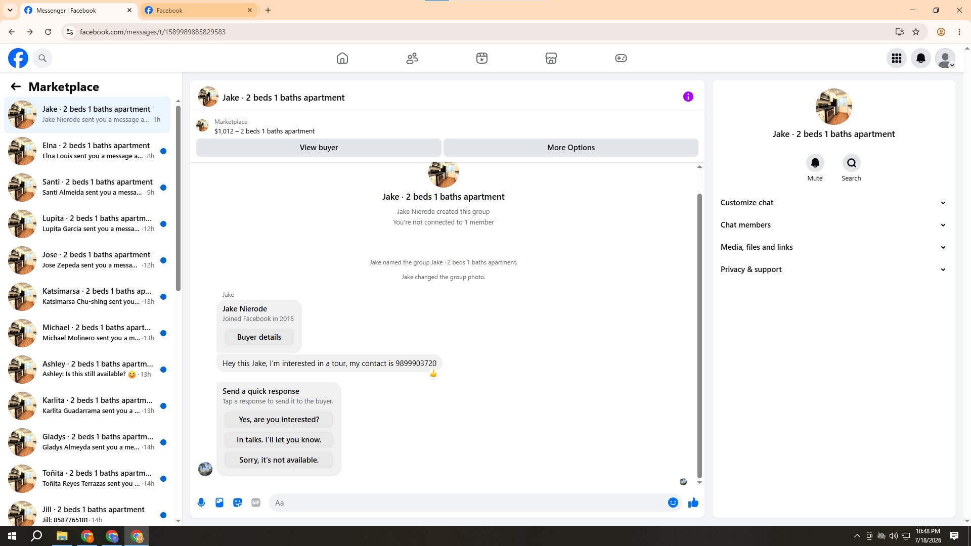Screen dimensions: 971x546
Task: Select the Messenger | Facebook tab
Action: [x=78, y=10]
